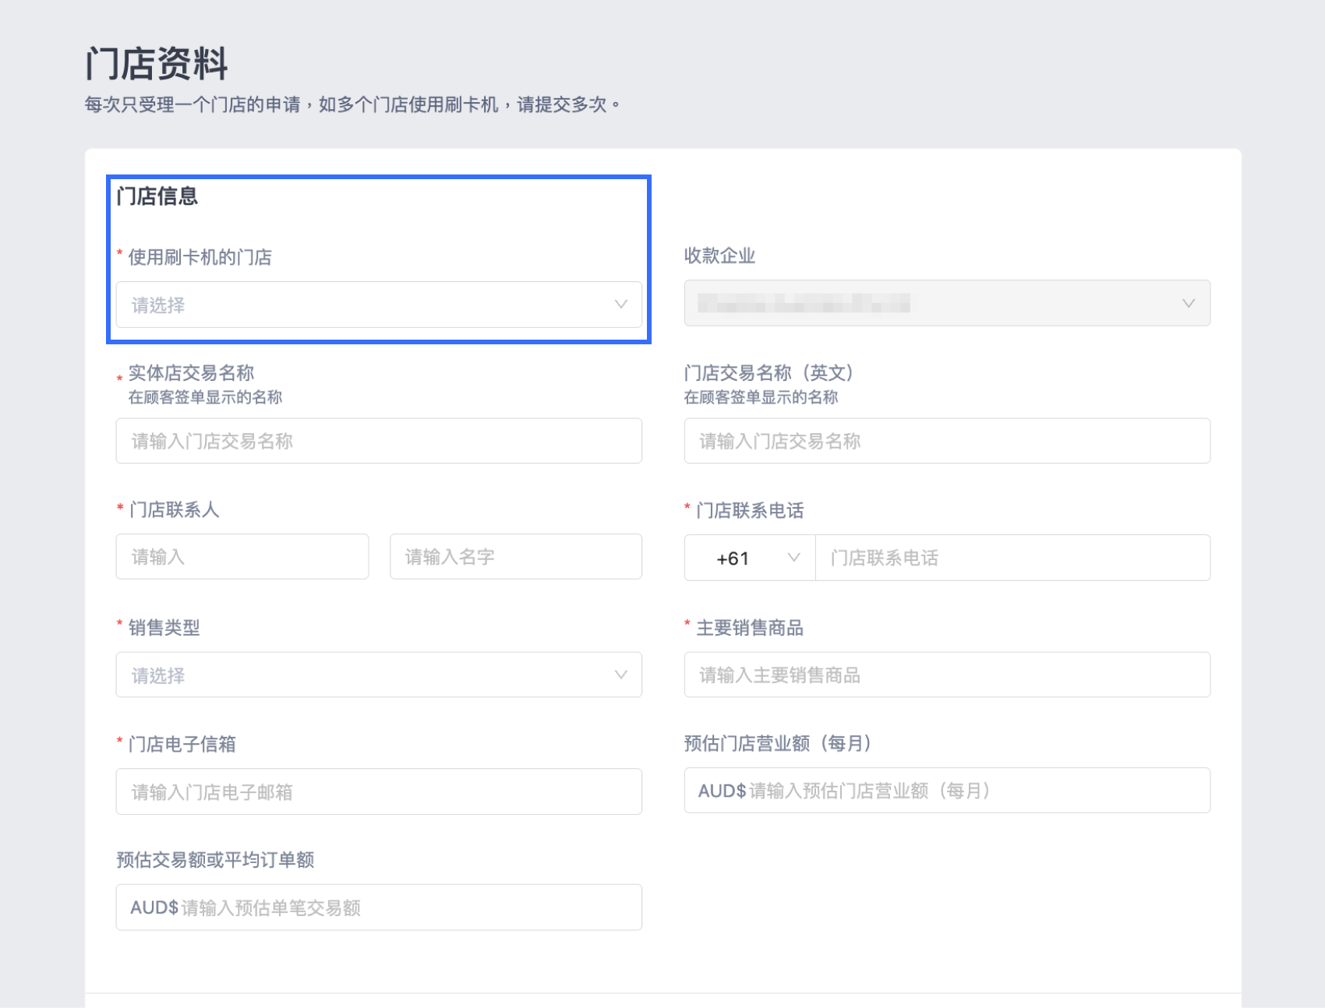The height and width of the screenshot is (1008, 1325).
Task: Click the arrow icon beside +61 code
Action: (x=793, y=558)
